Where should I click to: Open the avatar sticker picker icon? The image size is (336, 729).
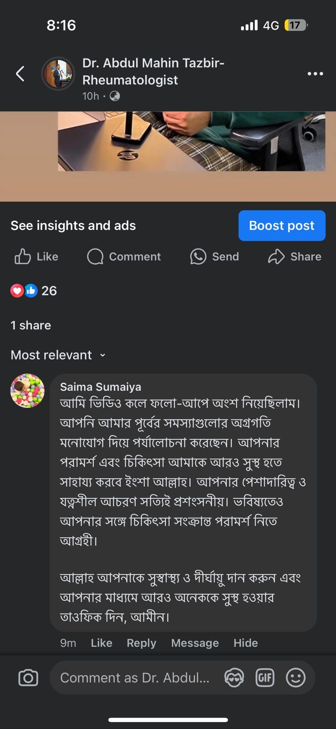(x=234, y=678)
